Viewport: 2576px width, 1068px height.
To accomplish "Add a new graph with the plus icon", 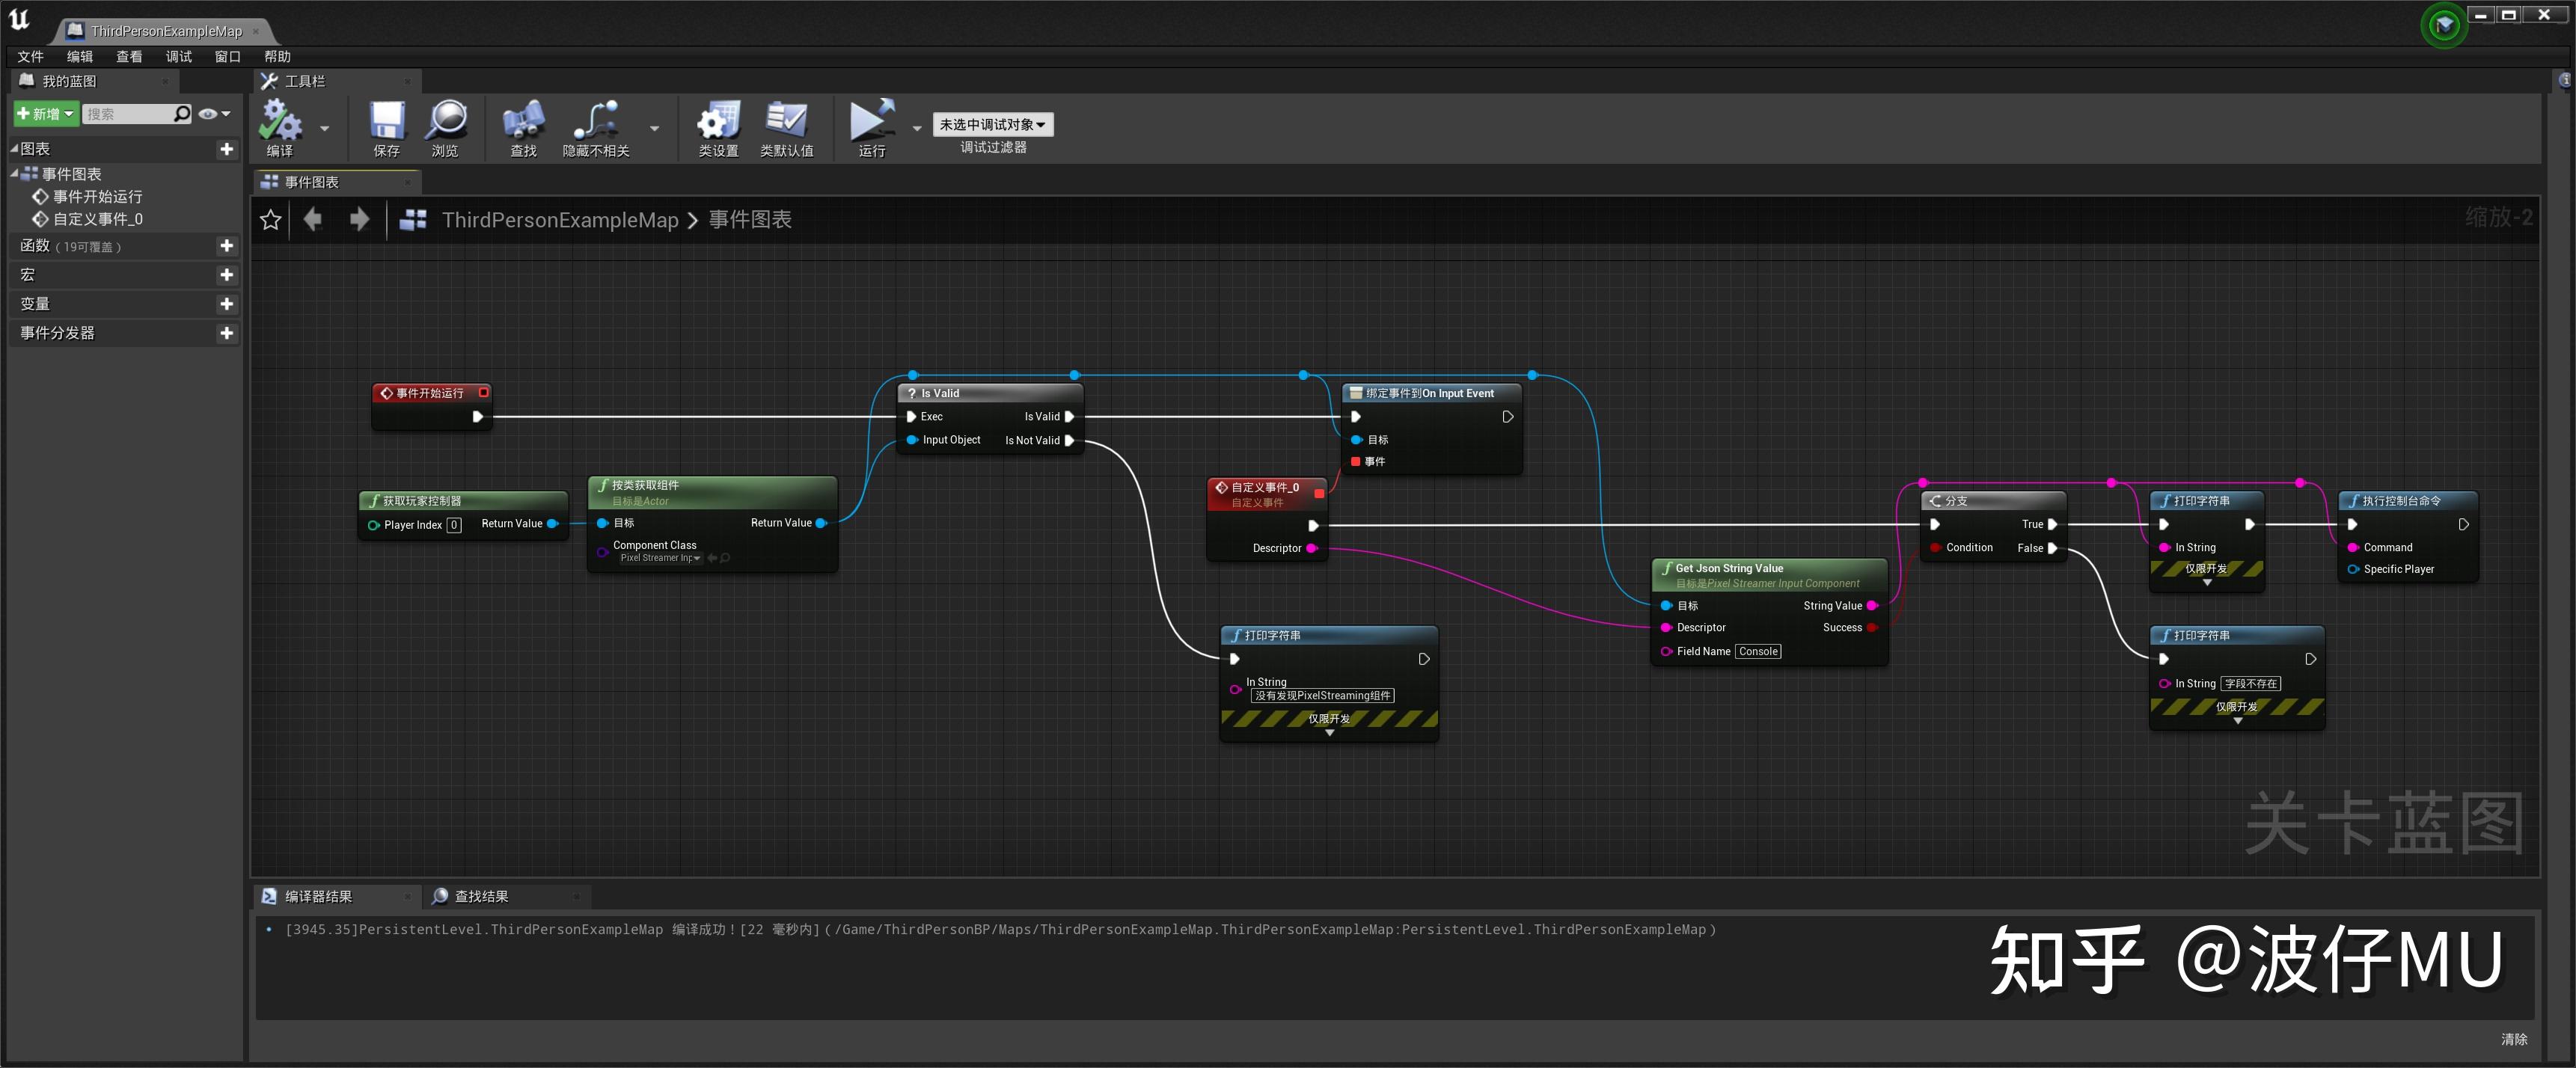I will pyautogui.click(x=227, y=148).
